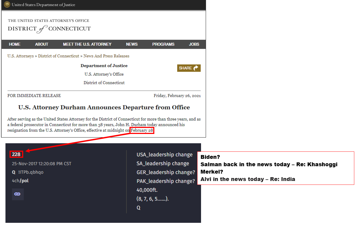357x225 pixels.
Task: Click the Salman back in the news annotation
Action: coord(269,164)
